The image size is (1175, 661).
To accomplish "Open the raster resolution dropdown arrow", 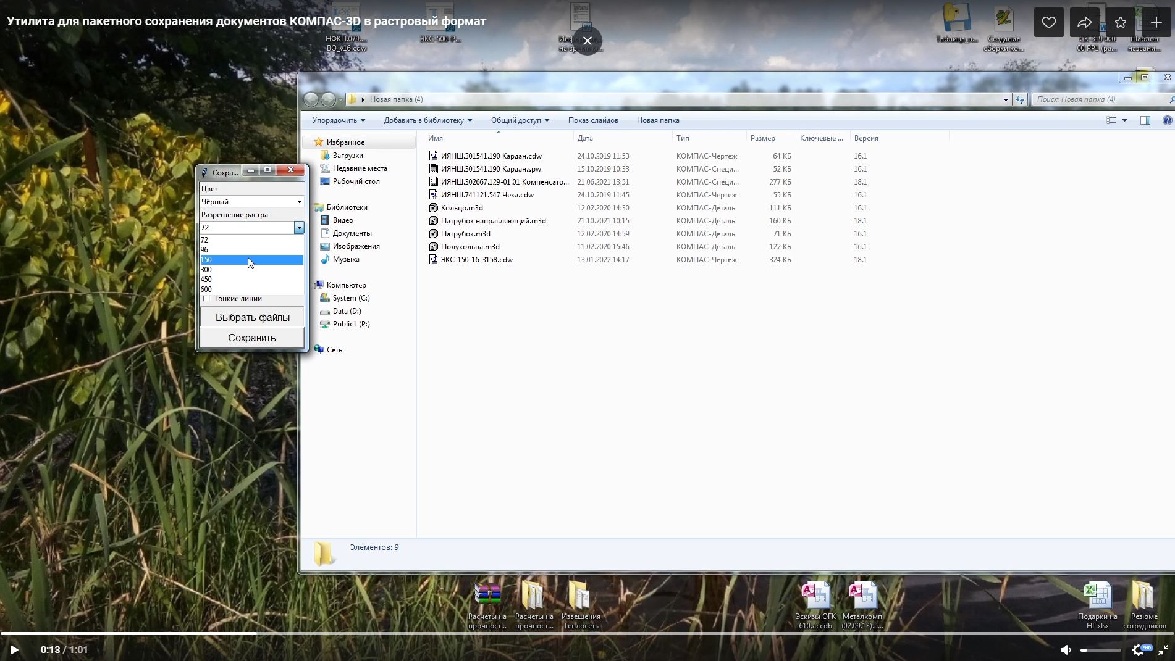I will point(299,228).
